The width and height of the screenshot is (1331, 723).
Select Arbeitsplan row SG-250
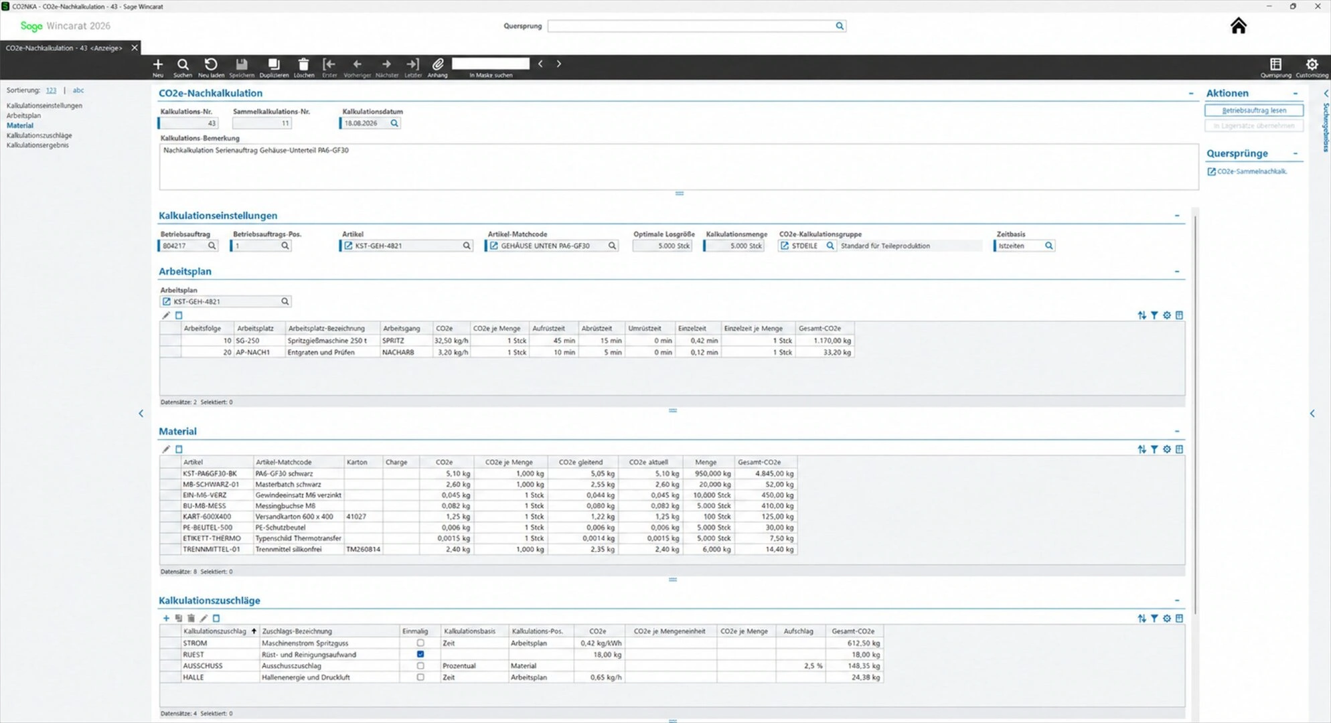coord(507,341)
